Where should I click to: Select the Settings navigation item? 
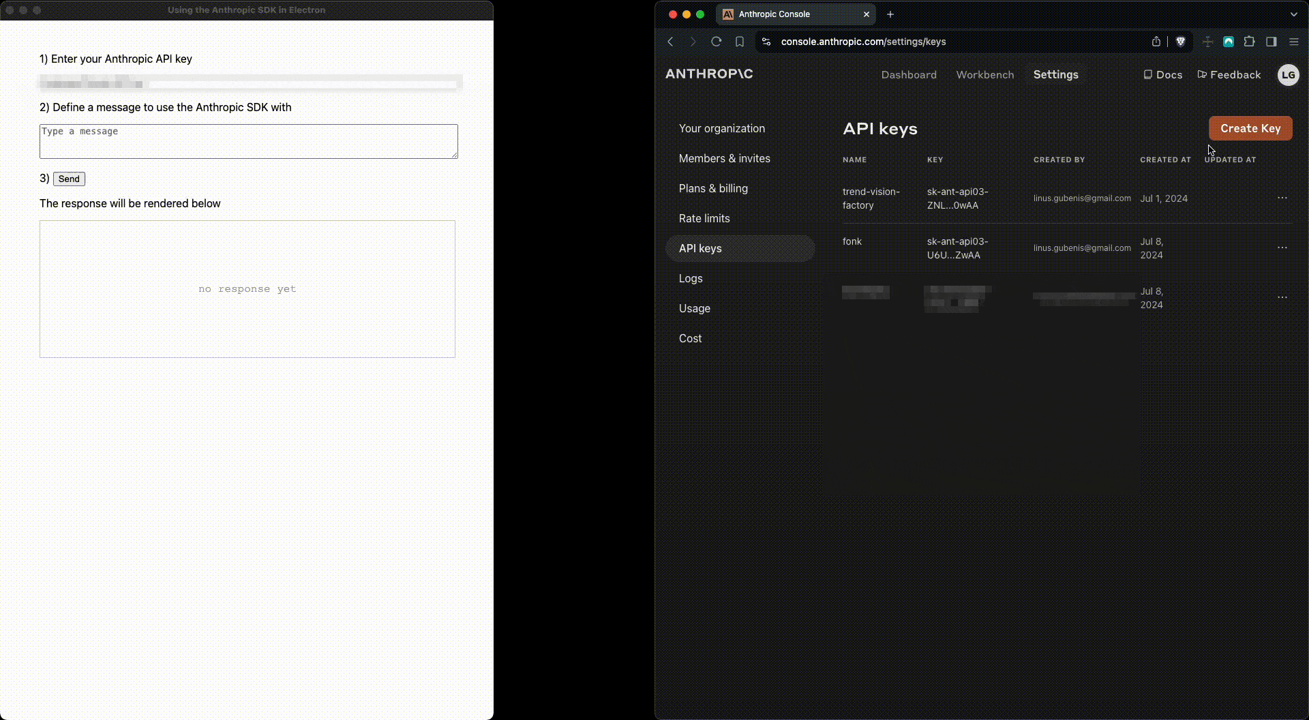(x=1055, y=75)
